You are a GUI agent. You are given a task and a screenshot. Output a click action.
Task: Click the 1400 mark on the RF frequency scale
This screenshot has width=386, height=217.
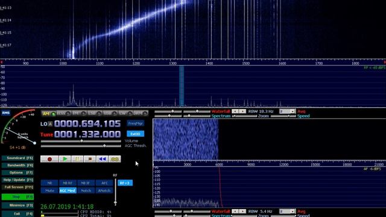tap(209, 63)
